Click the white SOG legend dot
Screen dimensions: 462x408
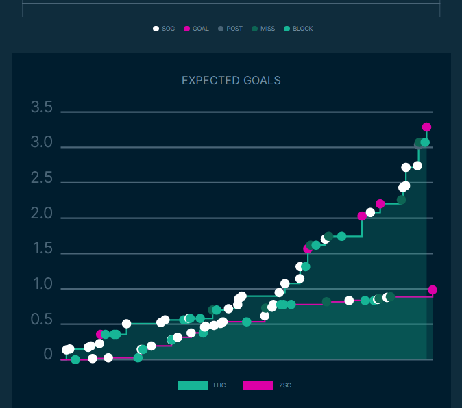[x=156, y=29]
